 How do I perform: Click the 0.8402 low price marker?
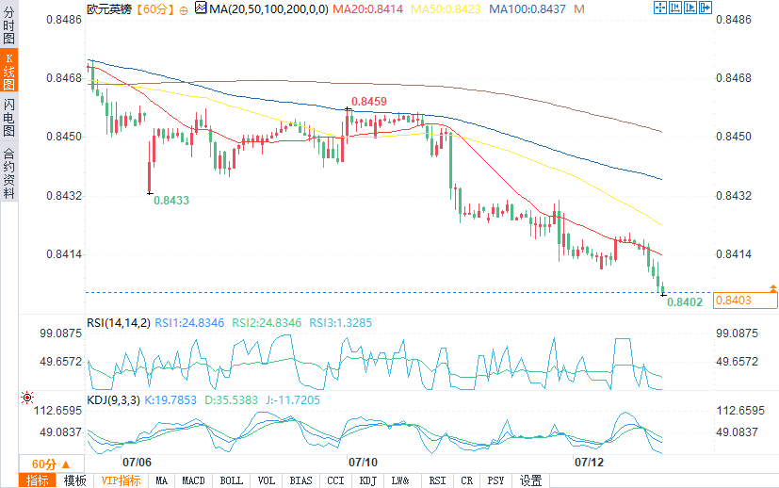pyautogui.click(x=685, y=302)
